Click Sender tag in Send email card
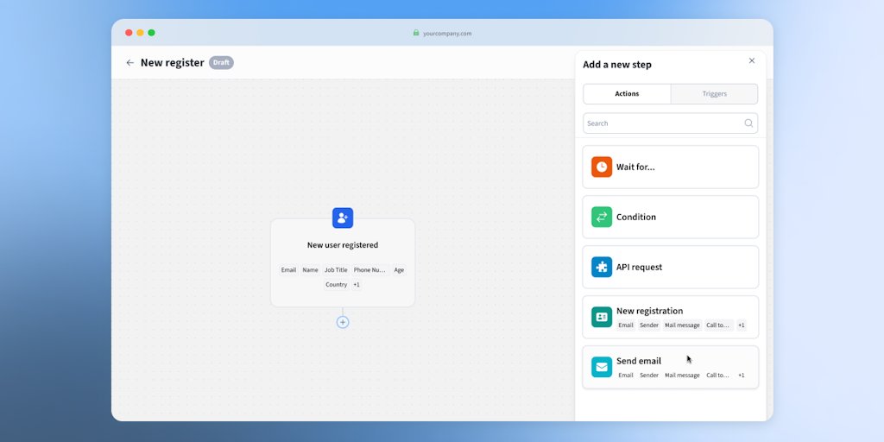Screen dimensions: 884x442 pos(649,376)
